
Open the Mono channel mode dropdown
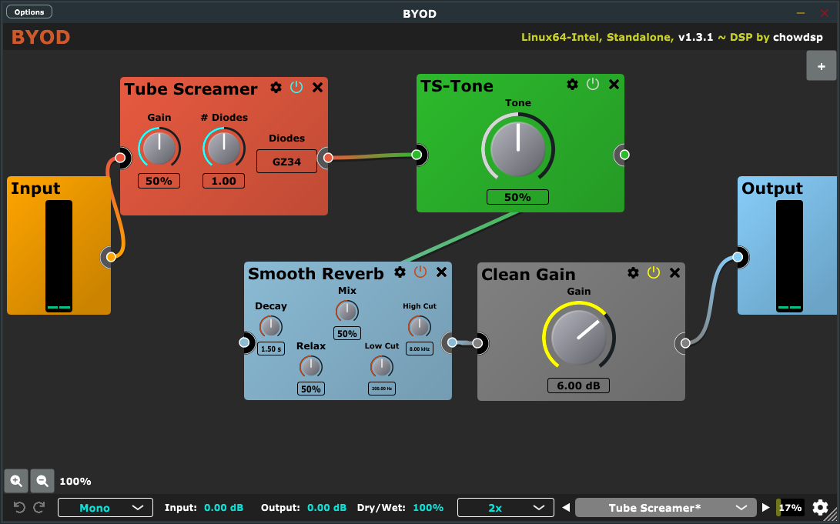pyautogui.click(x=105, y=508)
